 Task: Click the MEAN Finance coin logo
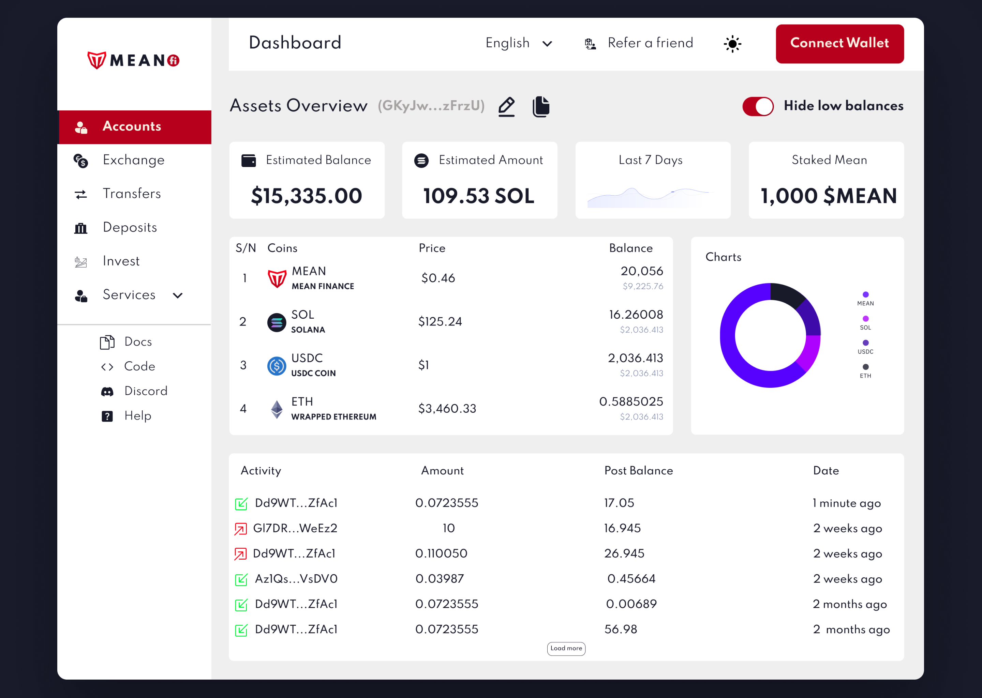277,278
